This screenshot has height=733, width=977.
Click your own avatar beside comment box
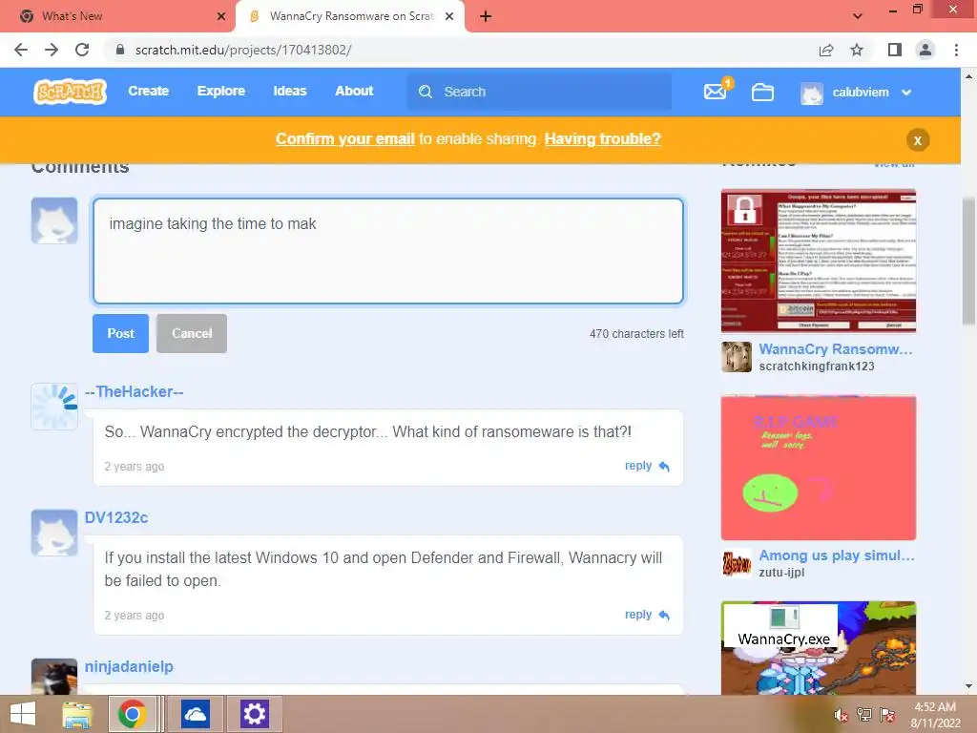pyautogui.click(x=54, y=220)
